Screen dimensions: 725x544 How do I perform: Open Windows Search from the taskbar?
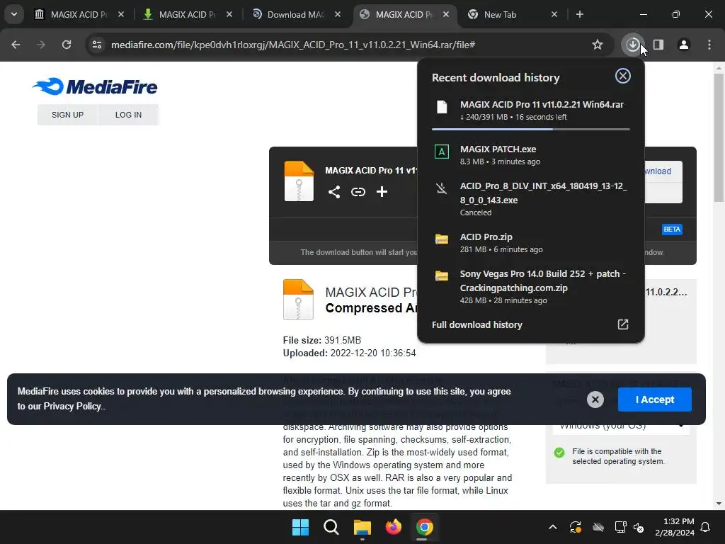(331, 527)
